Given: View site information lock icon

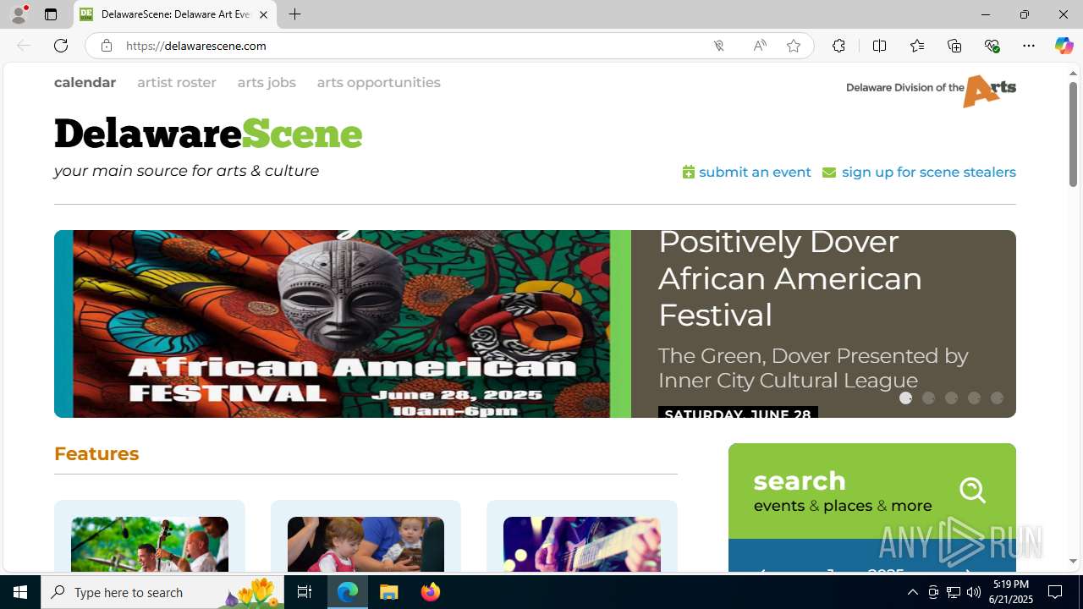Looking at the screenshot, I should click(106, 46).
